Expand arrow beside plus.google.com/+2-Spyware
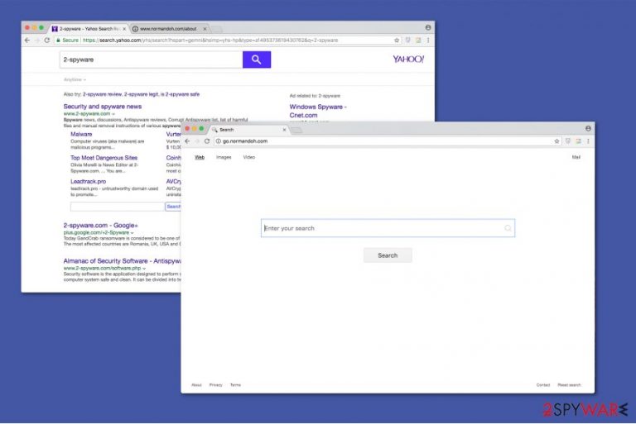636x424 pixels. [x=132, y=233]
